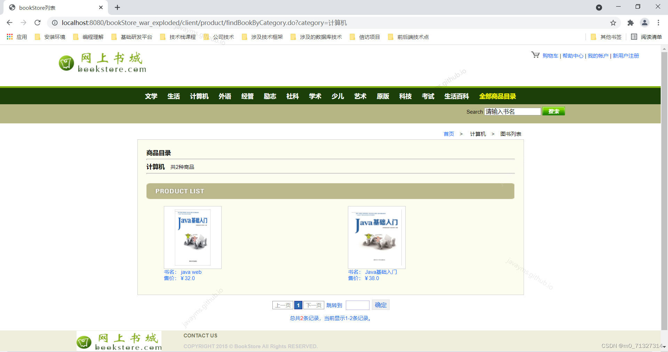The height and width of the screenshot is (352, 668).
Task: Open the 全部商品目录 category listing
Action: (x=498, y=96)
